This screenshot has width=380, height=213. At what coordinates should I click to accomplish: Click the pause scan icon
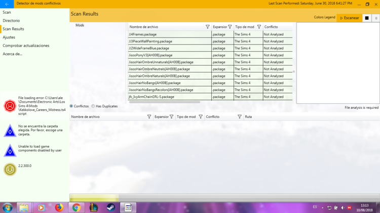tap(376, 18)
